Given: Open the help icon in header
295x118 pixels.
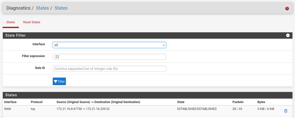Looking at the screenshot, I should coord(287,8).
